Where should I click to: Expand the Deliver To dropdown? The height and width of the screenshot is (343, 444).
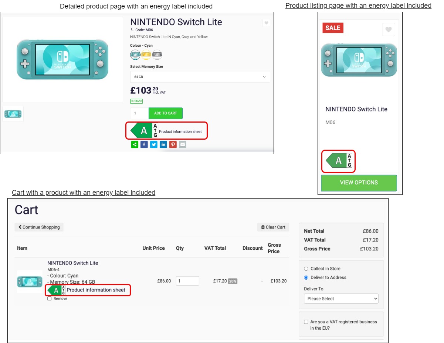[341, 299]
